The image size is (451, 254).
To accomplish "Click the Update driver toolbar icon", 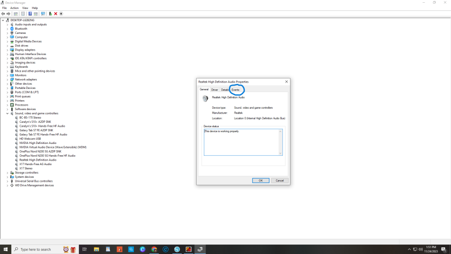I will [51, 14].
